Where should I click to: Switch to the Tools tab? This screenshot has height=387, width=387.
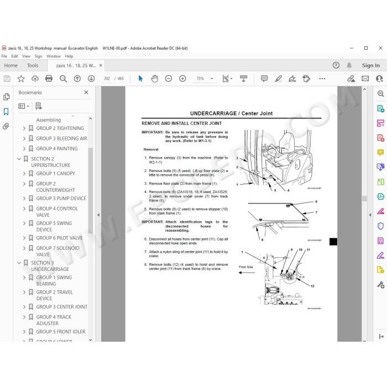coord(33,65)
